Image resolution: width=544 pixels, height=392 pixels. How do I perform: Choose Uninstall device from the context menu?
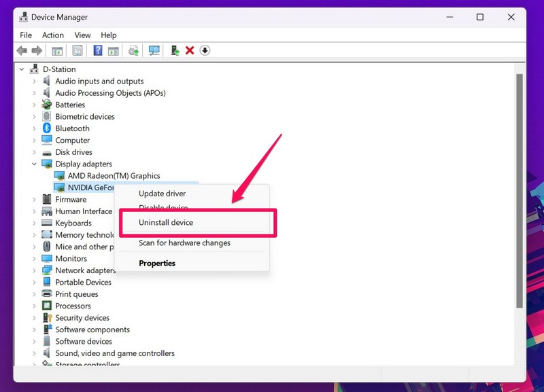click(166, 222)
